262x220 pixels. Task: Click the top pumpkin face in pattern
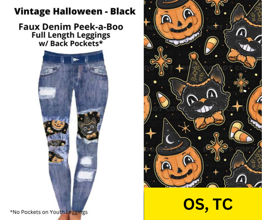179,22
